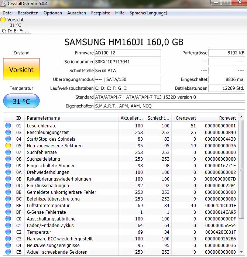Image resolution: width=247 pixels, height=257 pixels.
Task: Sort by the Rohwert column header
Action: coord(218,118)
